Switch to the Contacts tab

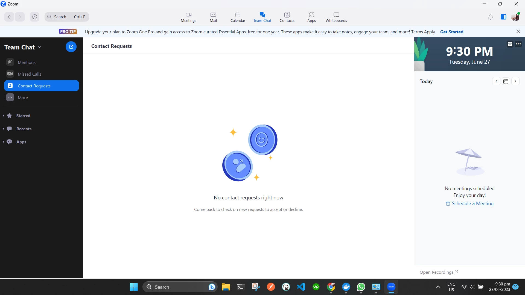pyautogui.click(x=287, y=17)
